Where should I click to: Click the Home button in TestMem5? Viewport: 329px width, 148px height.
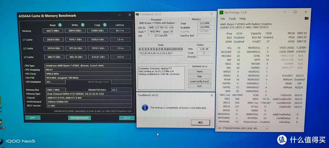tap(200, 71)
